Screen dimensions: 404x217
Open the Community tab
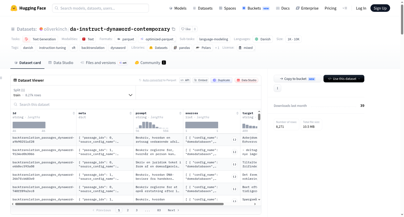click(150, 63)
